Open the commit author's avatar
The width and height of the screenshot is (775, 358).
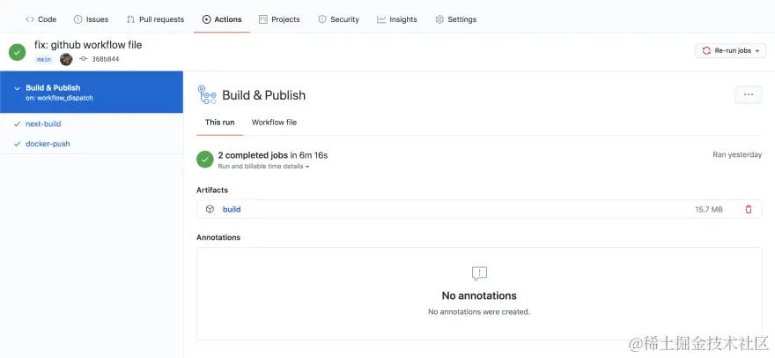click(x=66, y=59)
